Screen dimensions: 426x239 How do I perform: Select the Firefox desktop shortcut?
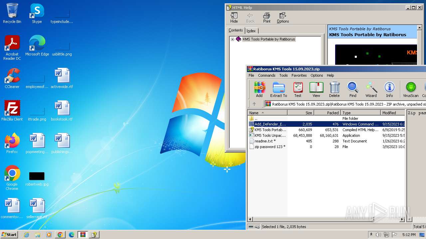[x=12, y=143]
